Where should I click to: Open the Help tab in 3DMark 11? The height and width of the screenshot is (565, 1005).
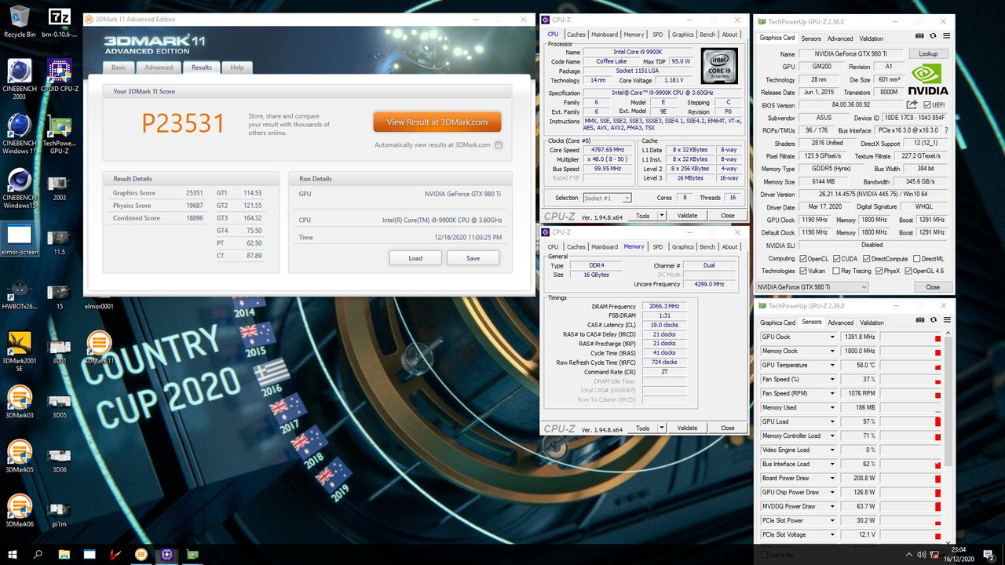(x=237, y=67)
